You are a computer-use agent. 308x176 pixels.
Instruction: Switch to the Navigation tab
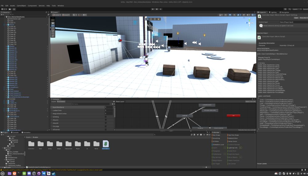[x=284, y=12]
